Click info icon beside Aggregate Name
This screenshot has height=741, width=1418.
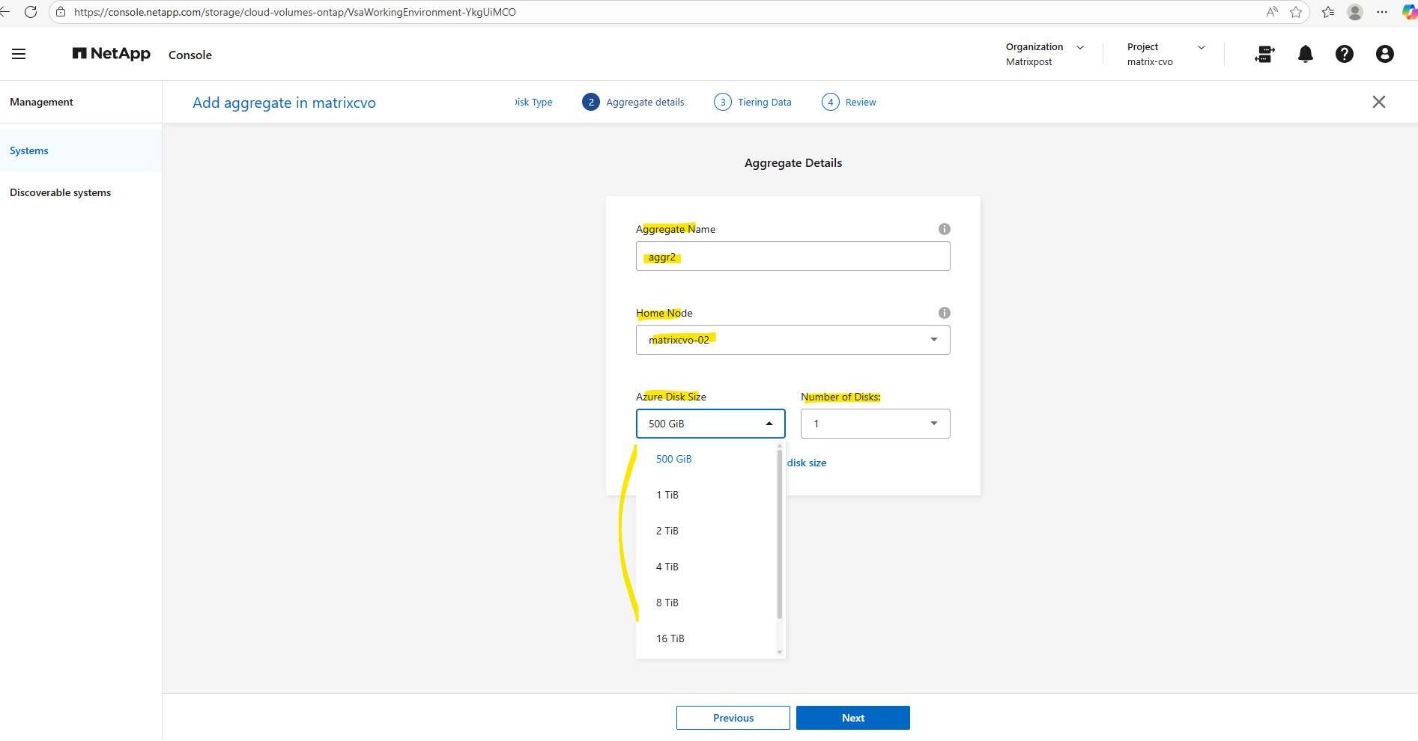point(944,229)
